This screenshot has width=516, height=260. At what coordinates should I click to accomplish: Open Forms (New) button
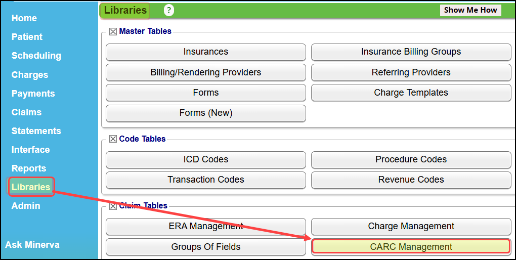click(206, 113)
